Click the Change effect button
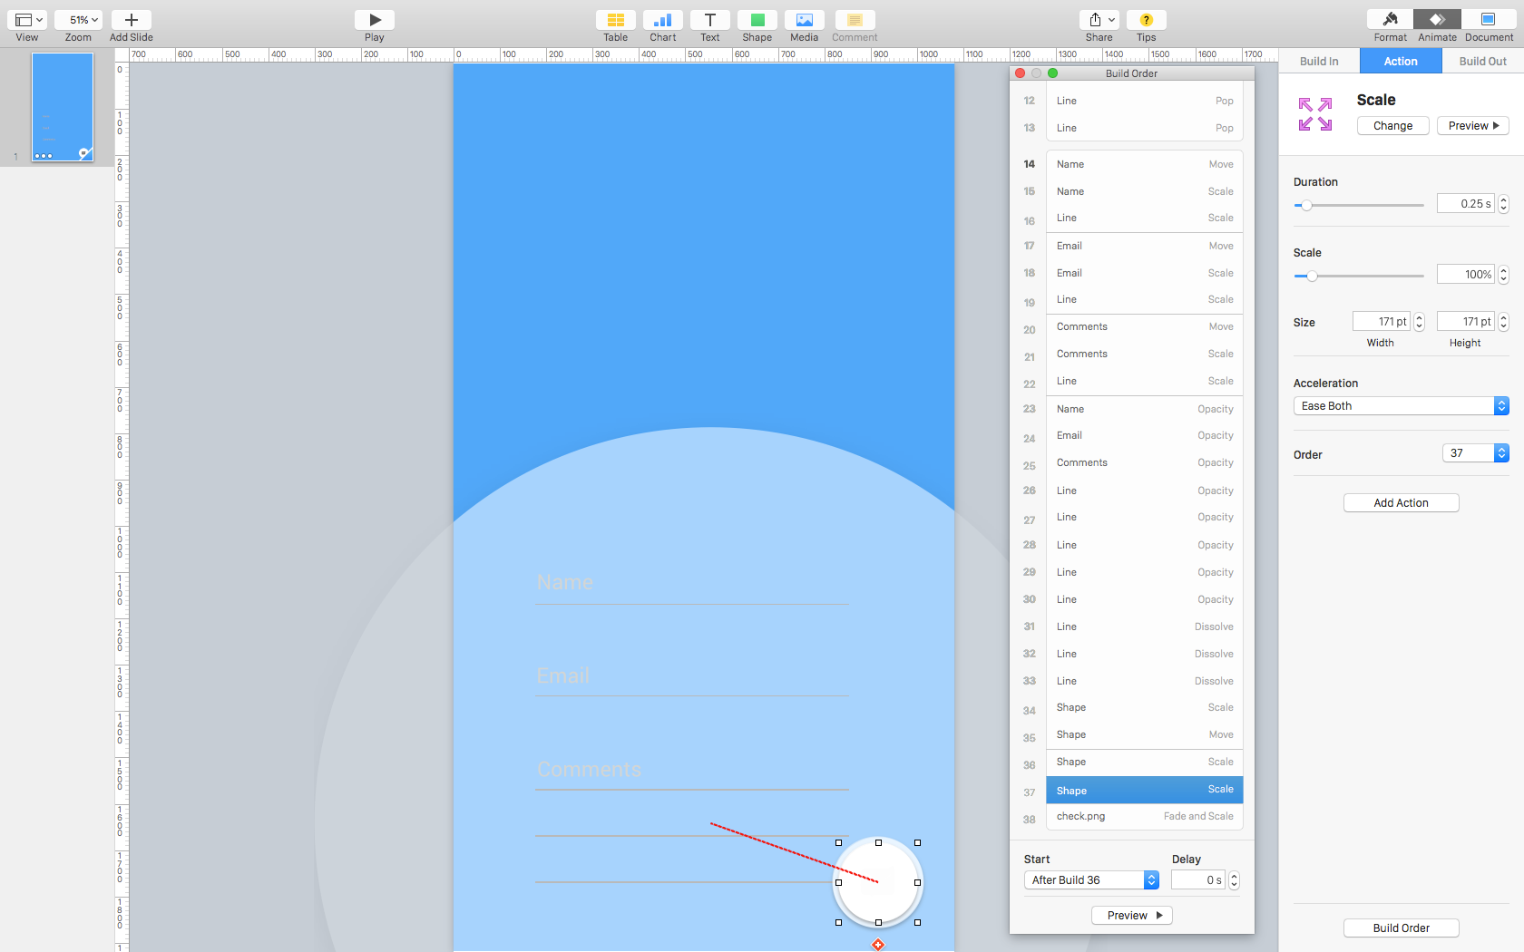Viewport: 1524px width, 952px height. (1393, 126)
